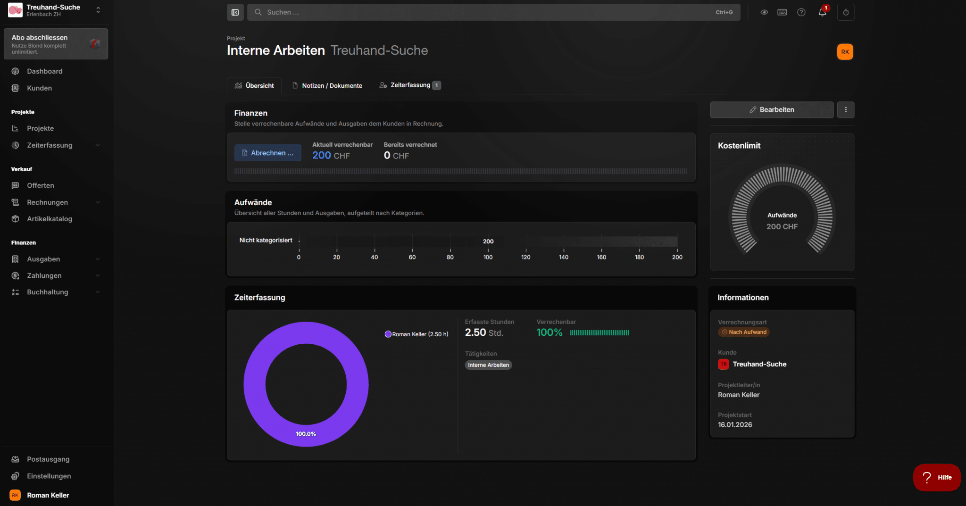The image size is (966, 506).
Task: Click the purple Roman Keller legend swatch
Action: coord(388,334)
